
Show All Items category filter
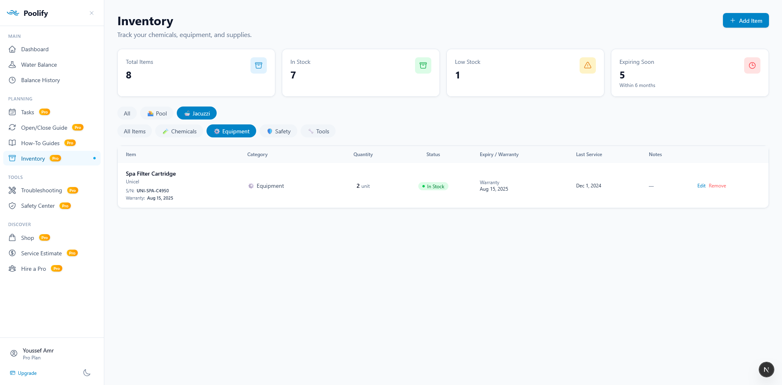coord(134,131)
